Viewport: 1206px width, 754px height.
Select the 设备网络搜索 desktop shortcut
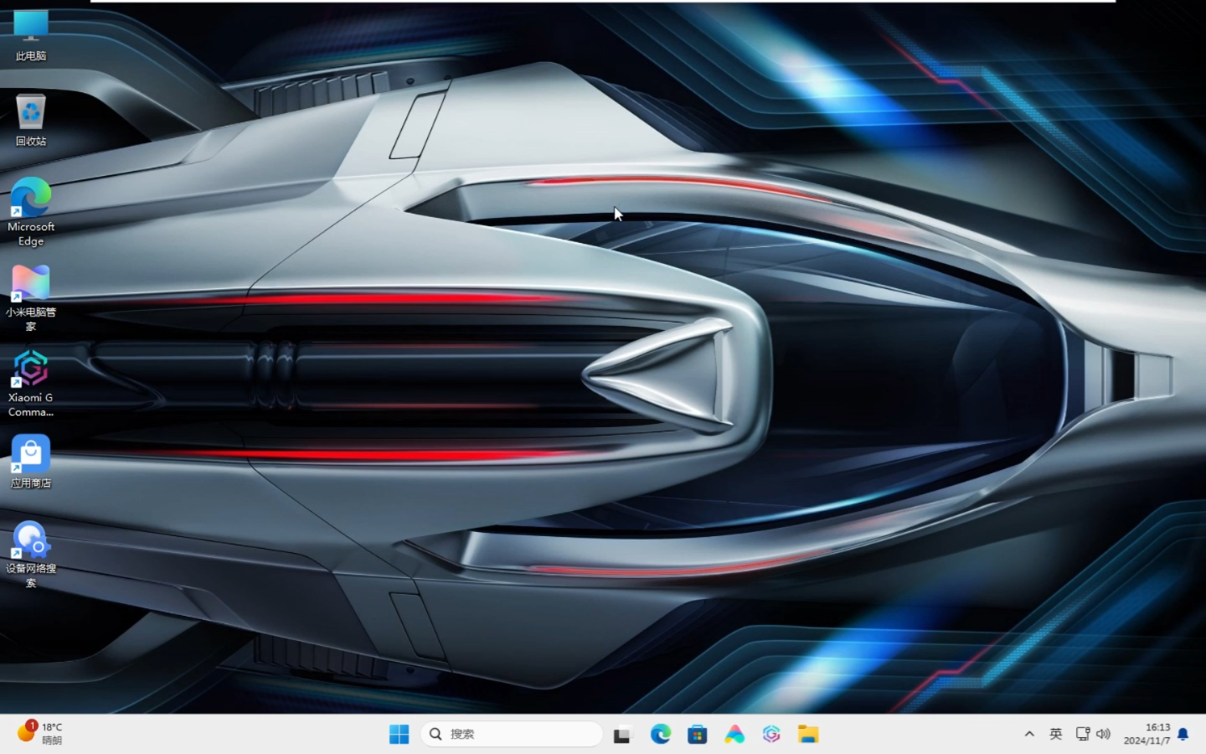tap(31, 554)
